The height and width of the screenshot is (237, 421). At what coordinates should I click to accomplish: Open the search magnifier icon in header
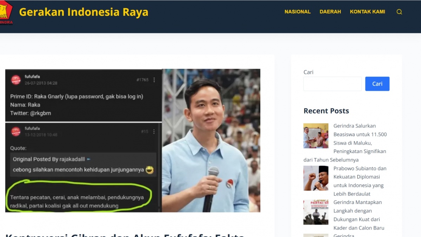tap(399, 12)
